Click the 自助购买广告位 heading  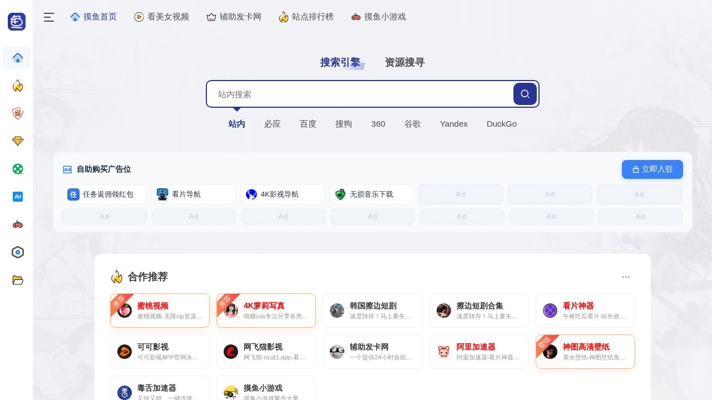[104, 169]
